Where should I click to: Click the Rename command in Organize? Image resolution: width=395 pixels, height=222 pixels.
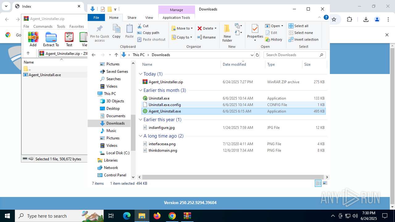pyautogui.click(x=206, y=37)
